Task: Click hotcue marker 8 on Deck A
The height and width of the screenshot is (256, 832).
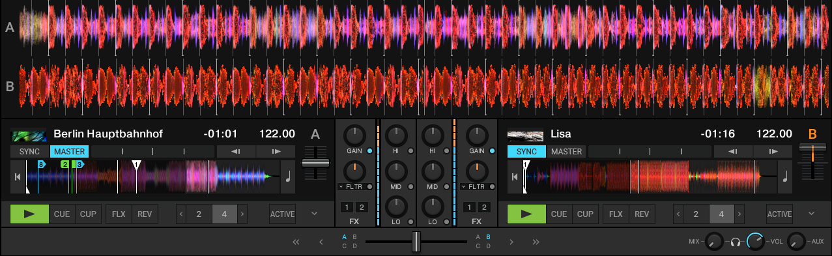Action: pyautogui.click(x=41, y=165)
